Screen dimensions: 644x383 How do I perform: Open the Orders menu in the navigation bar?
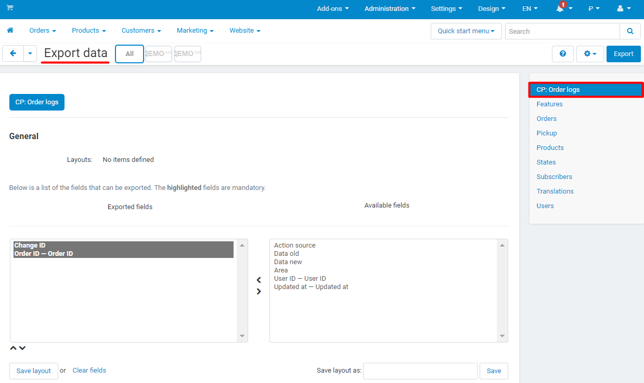click(43, 31)
